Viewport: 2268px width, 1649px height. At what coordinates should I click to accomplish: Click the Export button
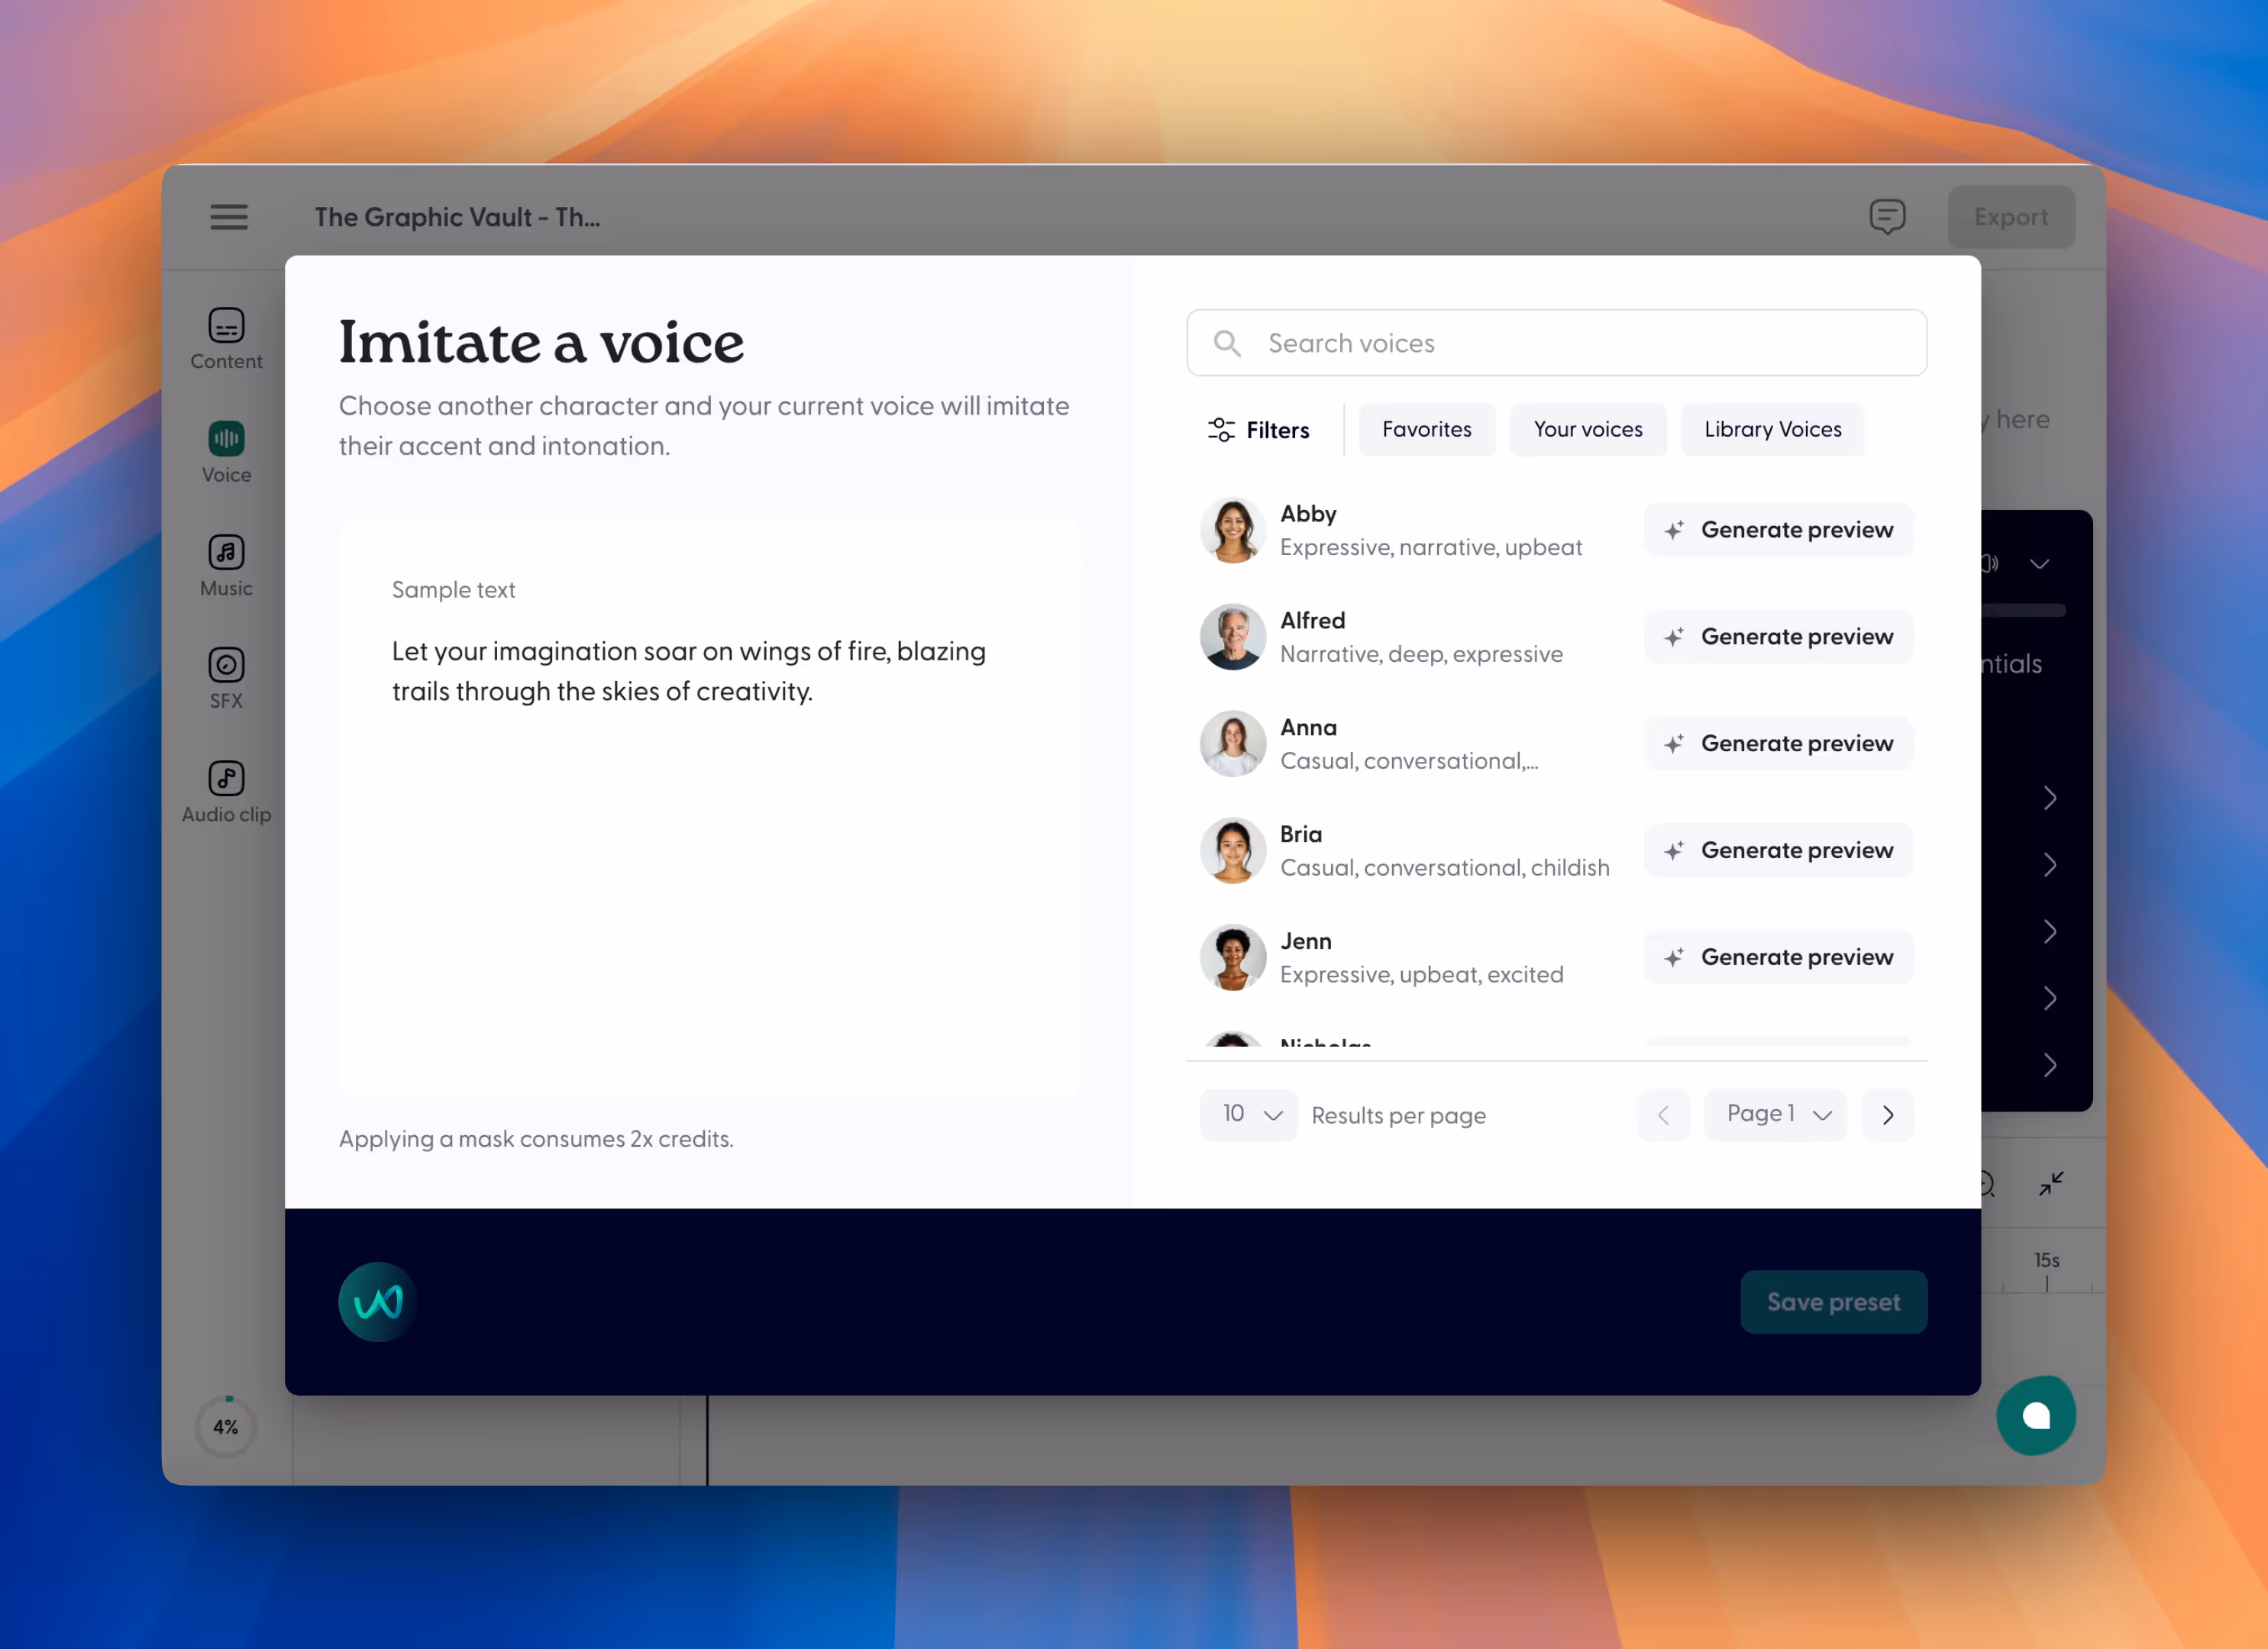click(x=2010, y=217)
